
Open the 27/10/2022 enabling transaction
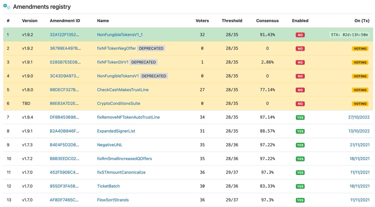[359, 117]
